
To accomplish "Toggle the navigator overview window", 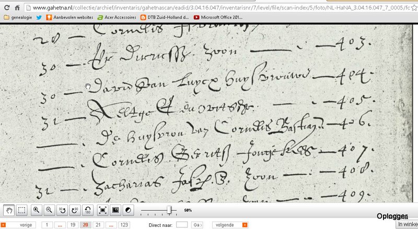I will pyautogui.click(x=115, y=210).
